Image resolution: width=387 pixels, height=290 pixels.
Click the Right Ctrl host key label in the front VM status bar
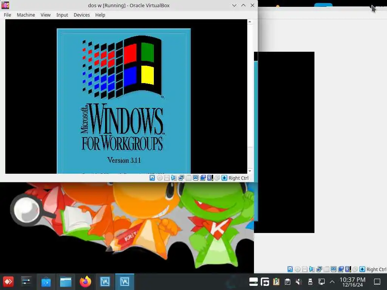pyautogui.click(x=238, y=178)
